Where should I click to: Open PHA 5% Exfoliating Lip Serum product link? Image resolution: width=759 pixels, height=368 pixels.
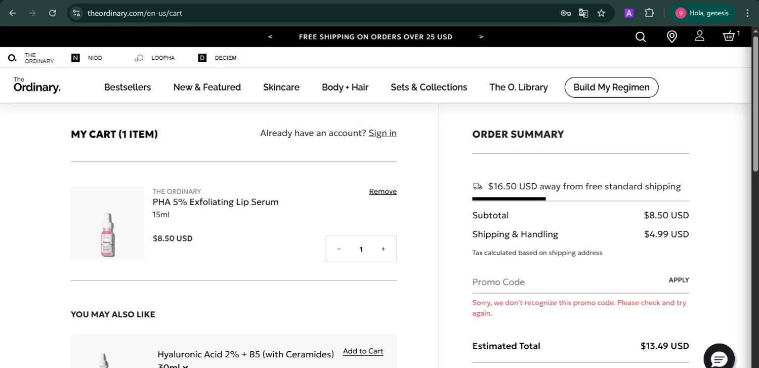coord(216,202)
